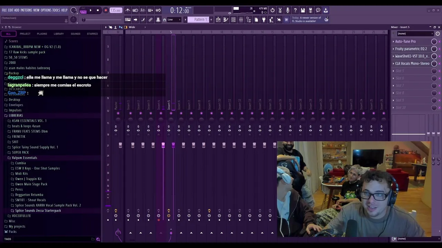Render audio file export icon
The image size is (442, 248).
(x=310, y=10)
